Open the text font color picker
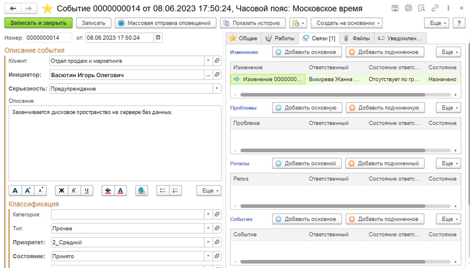 (x=121, y=190)
